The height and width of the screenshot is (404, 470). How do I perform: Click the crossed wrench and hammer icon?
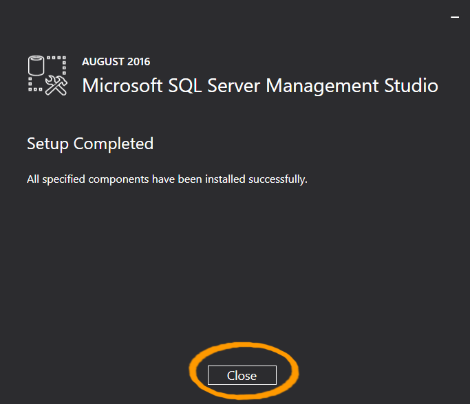tap(56, 84)
